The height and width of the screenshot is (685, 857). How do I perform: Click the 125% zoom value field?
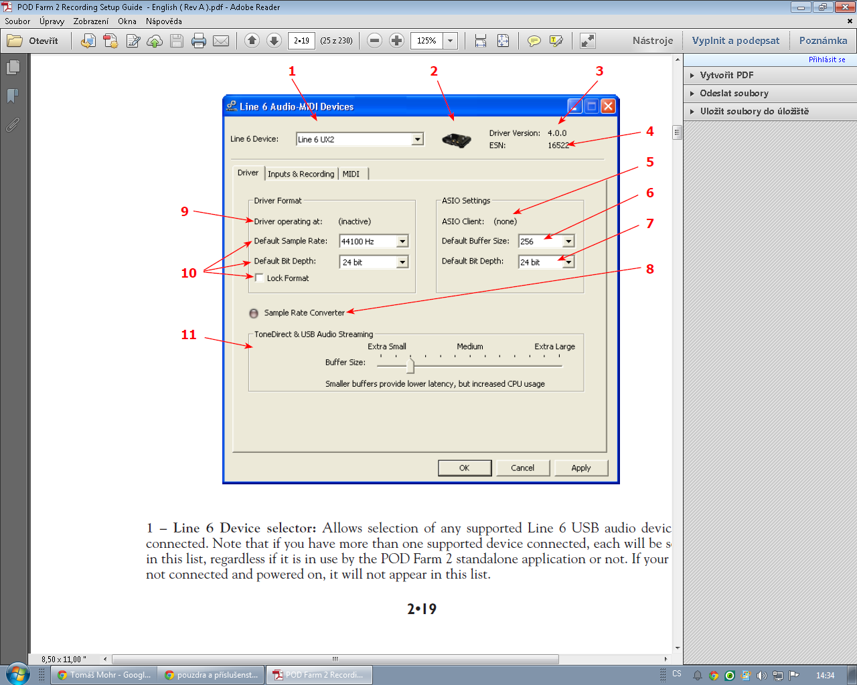[x=426, y=41]
